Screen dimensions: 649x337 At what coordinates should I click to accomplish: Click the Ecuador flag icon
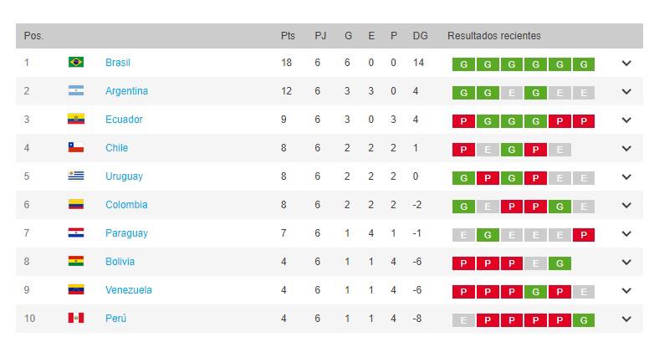point(75,120)
